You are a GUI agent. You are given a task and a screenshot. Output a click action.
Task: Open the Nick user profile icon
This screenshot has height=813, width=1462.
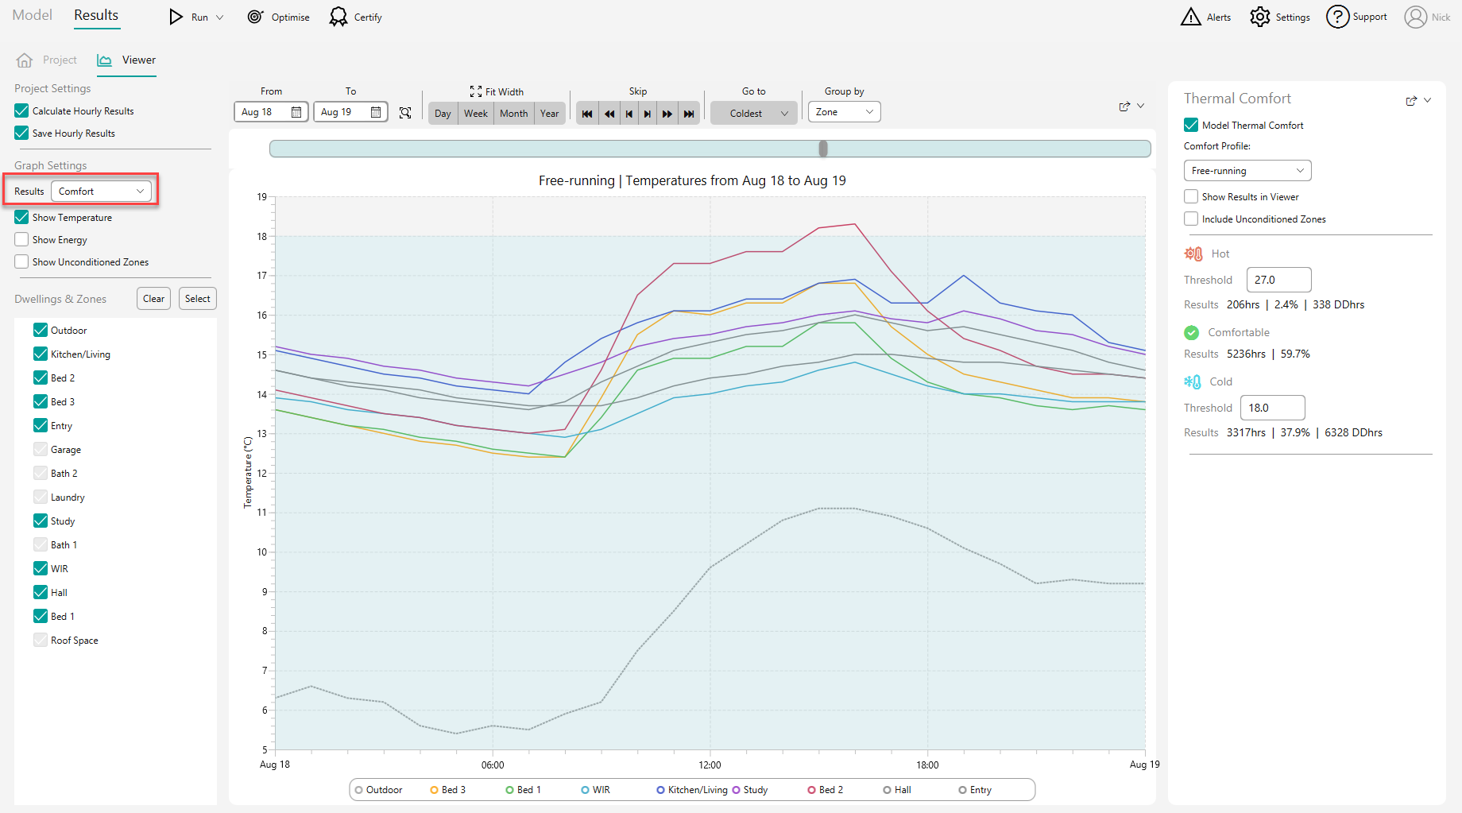click(1415, 17)
